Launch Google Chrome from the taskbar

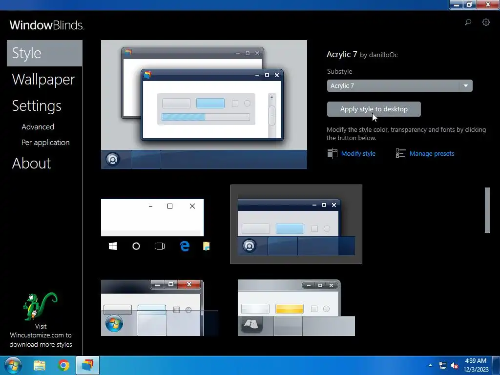click(x=63, y=365)
